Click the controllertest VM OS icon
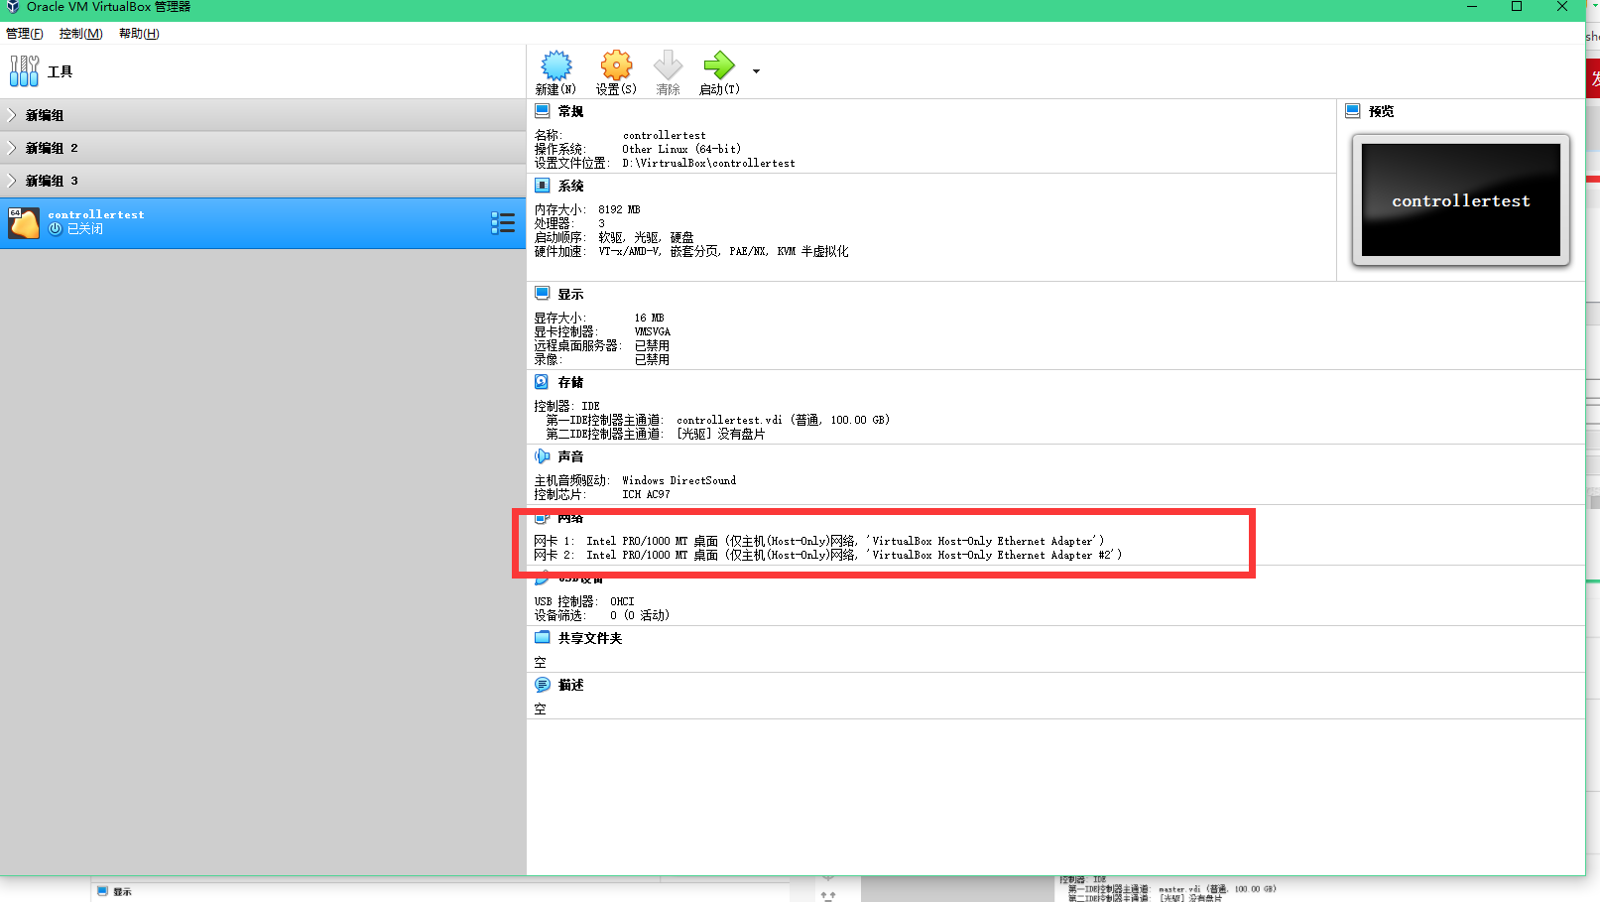1600x902 pixels. click(24, 223)
